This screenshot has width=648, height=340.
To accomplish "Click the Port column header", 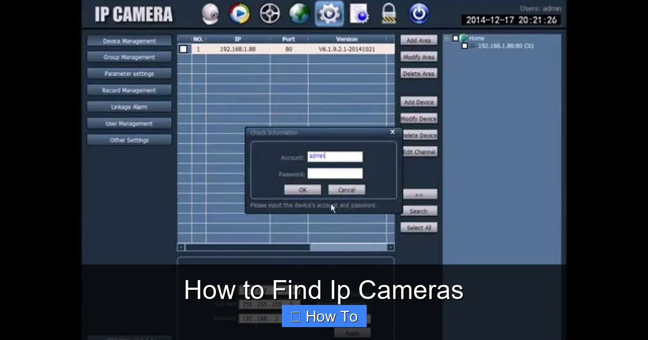I will coord(289,39).
